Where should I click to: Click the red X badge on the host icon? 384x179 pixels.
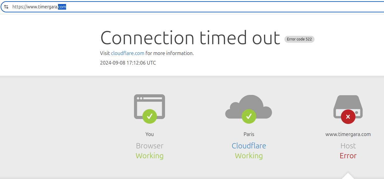click(x=348, y=117)
